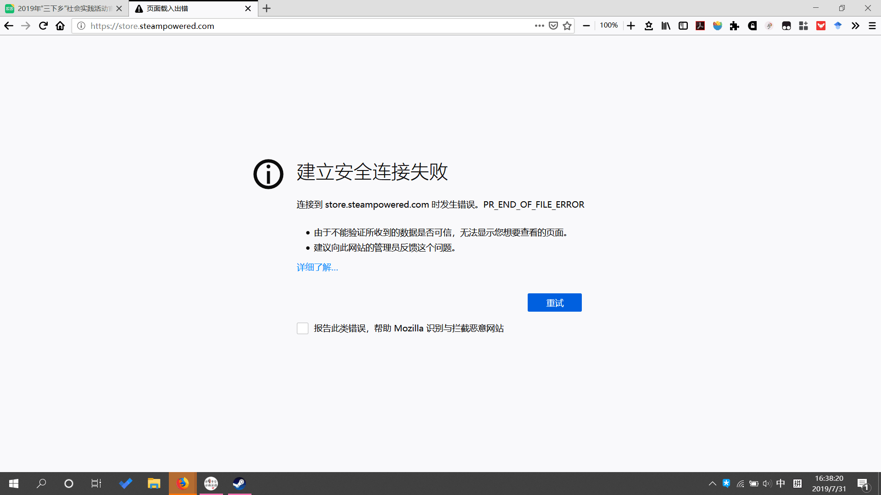This screenshot has width=881, height=495.
Task: Click the forward navigation arrow
Action: [26, 26]
